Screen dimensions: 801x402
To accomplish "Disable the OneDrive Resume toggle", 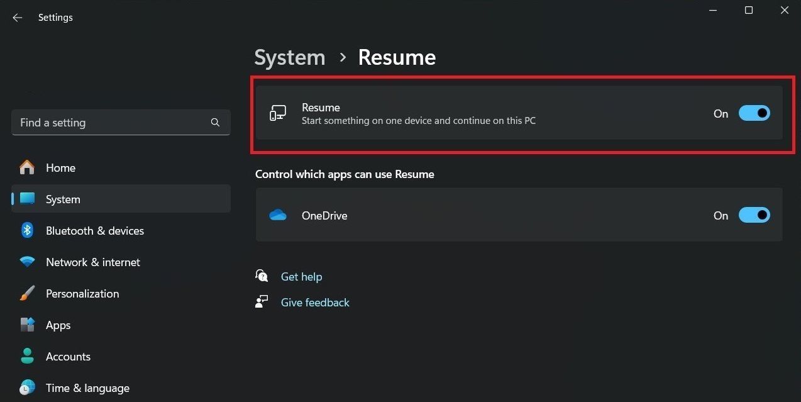I will (x=754, y=215).
